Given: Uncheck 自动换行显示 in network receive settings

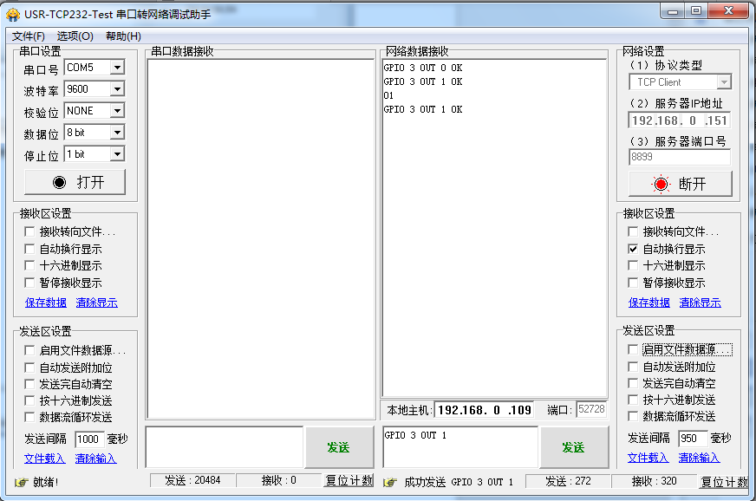Looking at the screenshot, I should click(x=634, y=249).
